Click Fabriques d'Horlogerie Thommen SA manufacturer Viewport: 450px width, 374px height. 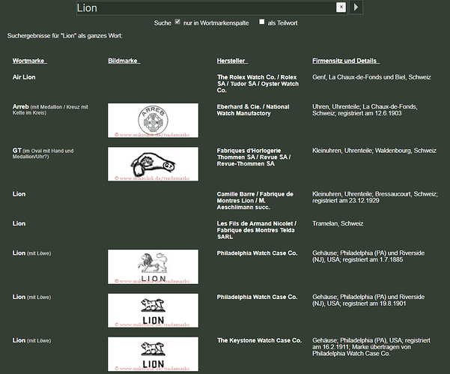pos(254,157)
